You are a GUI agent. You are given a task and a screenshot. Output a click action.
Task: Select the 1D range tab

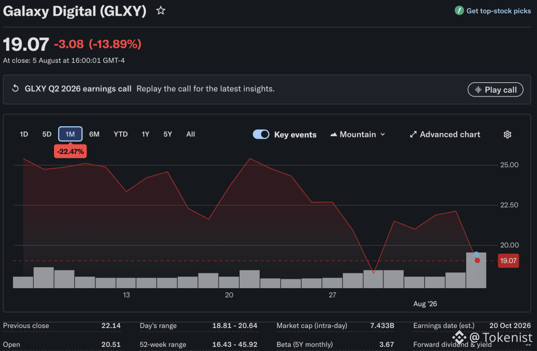click(x=24, y=134)
